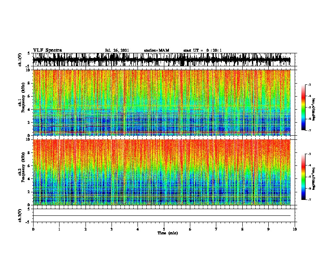Screen dimensions: 332x257
Task: Click the time axis tick label "6"
Action: click(x=190, y=229)
